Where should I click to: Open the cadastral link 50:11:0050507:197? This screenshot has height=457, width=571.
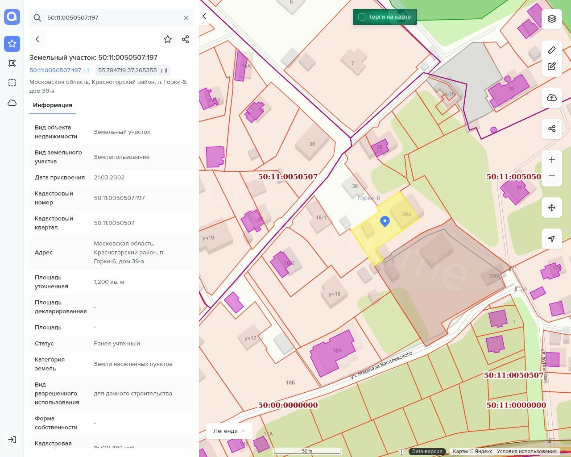click(x=55, y=71)
